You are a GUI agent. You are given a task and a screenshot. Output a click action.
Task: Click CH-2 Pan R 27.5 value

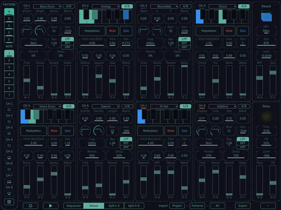(126, 43)
